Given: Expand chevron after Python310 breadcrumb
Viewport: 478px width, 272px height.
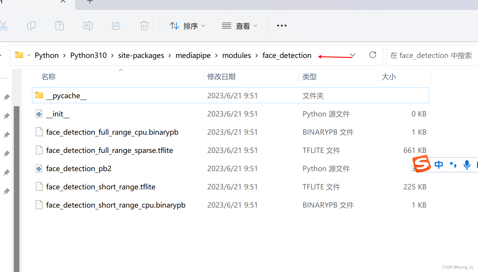Looking at the screenshot, I should pyautogui.click(x=112, y=55).
